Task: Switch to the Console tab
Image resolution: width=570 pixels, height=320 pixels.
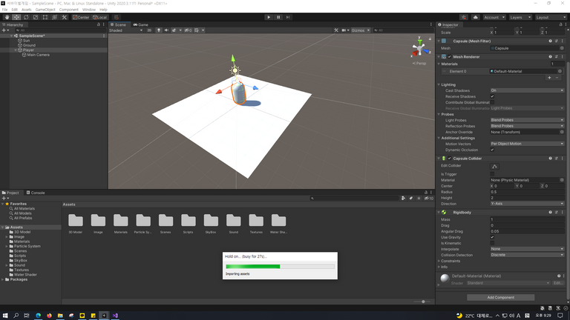Action: point(36,193)
